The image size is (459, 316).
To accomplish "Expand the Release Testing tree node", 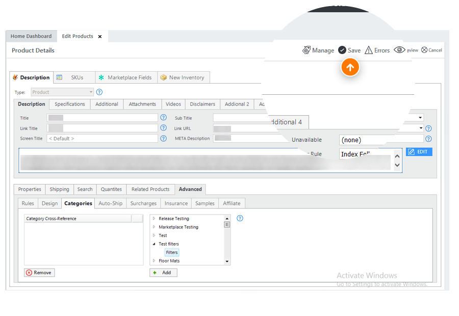I will point(154,219).
